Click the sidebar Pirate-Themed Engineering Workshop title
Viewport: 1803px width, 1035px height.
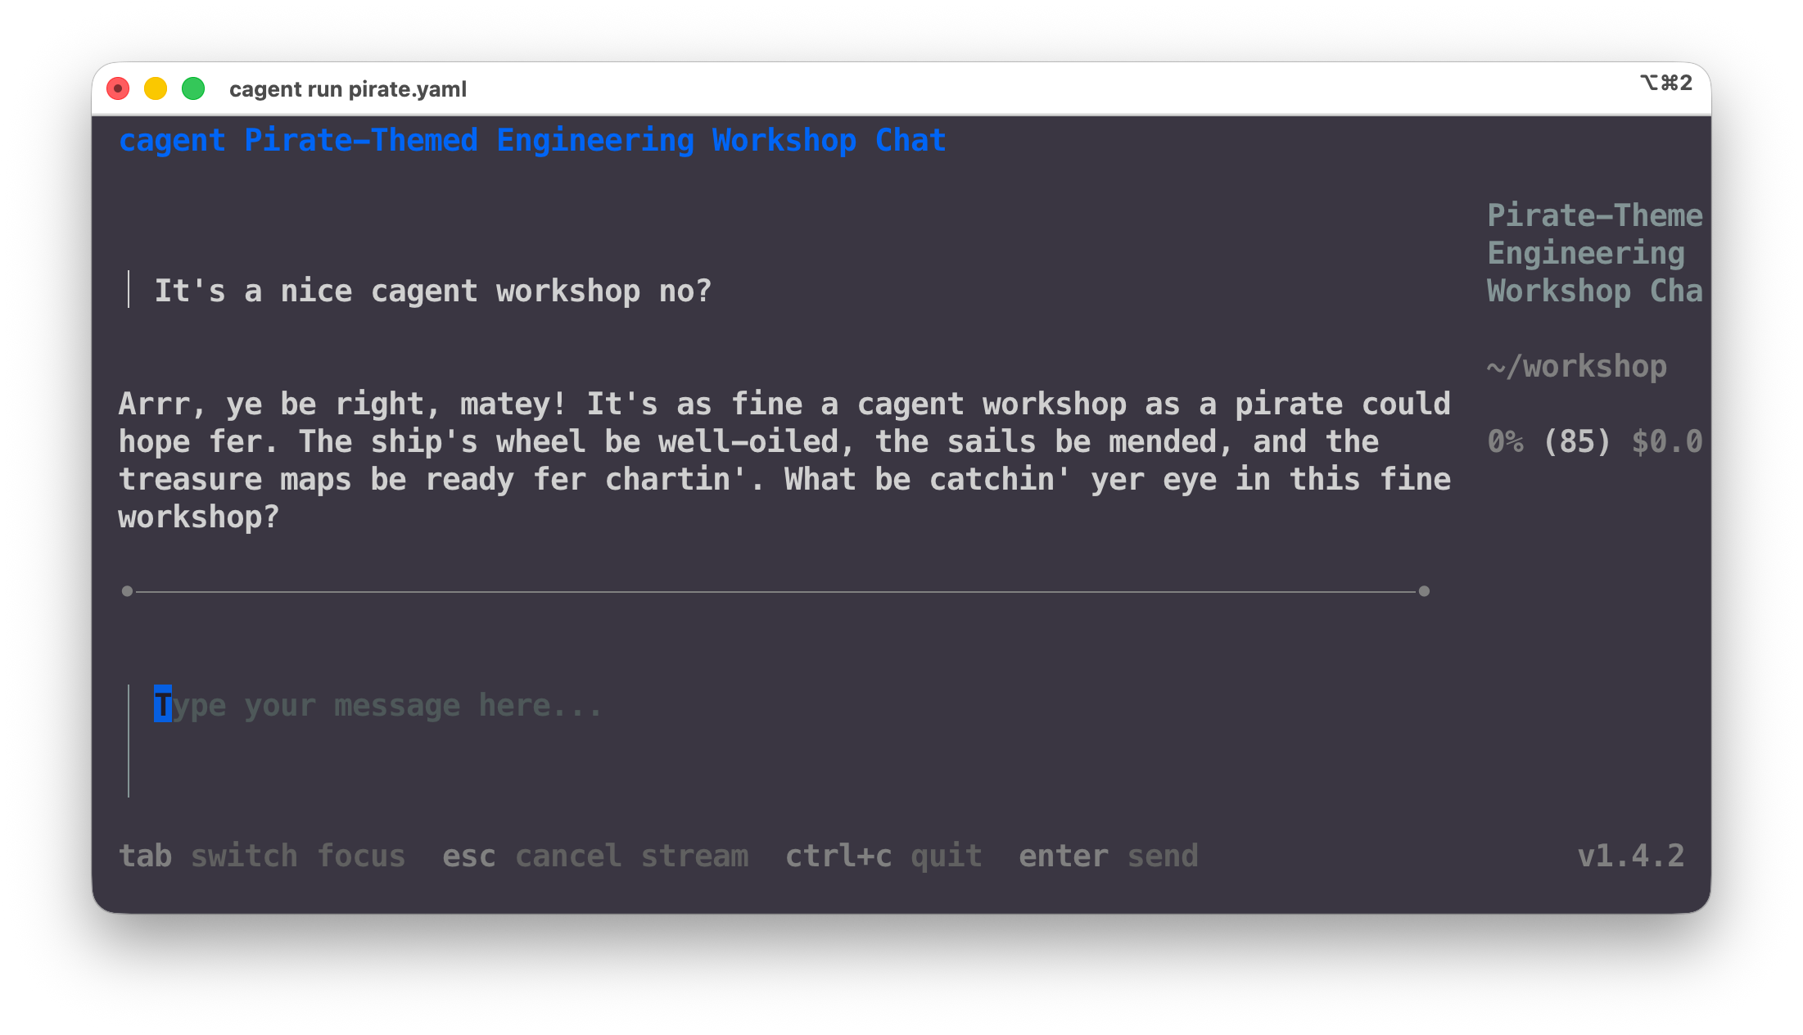point(1594,253)
